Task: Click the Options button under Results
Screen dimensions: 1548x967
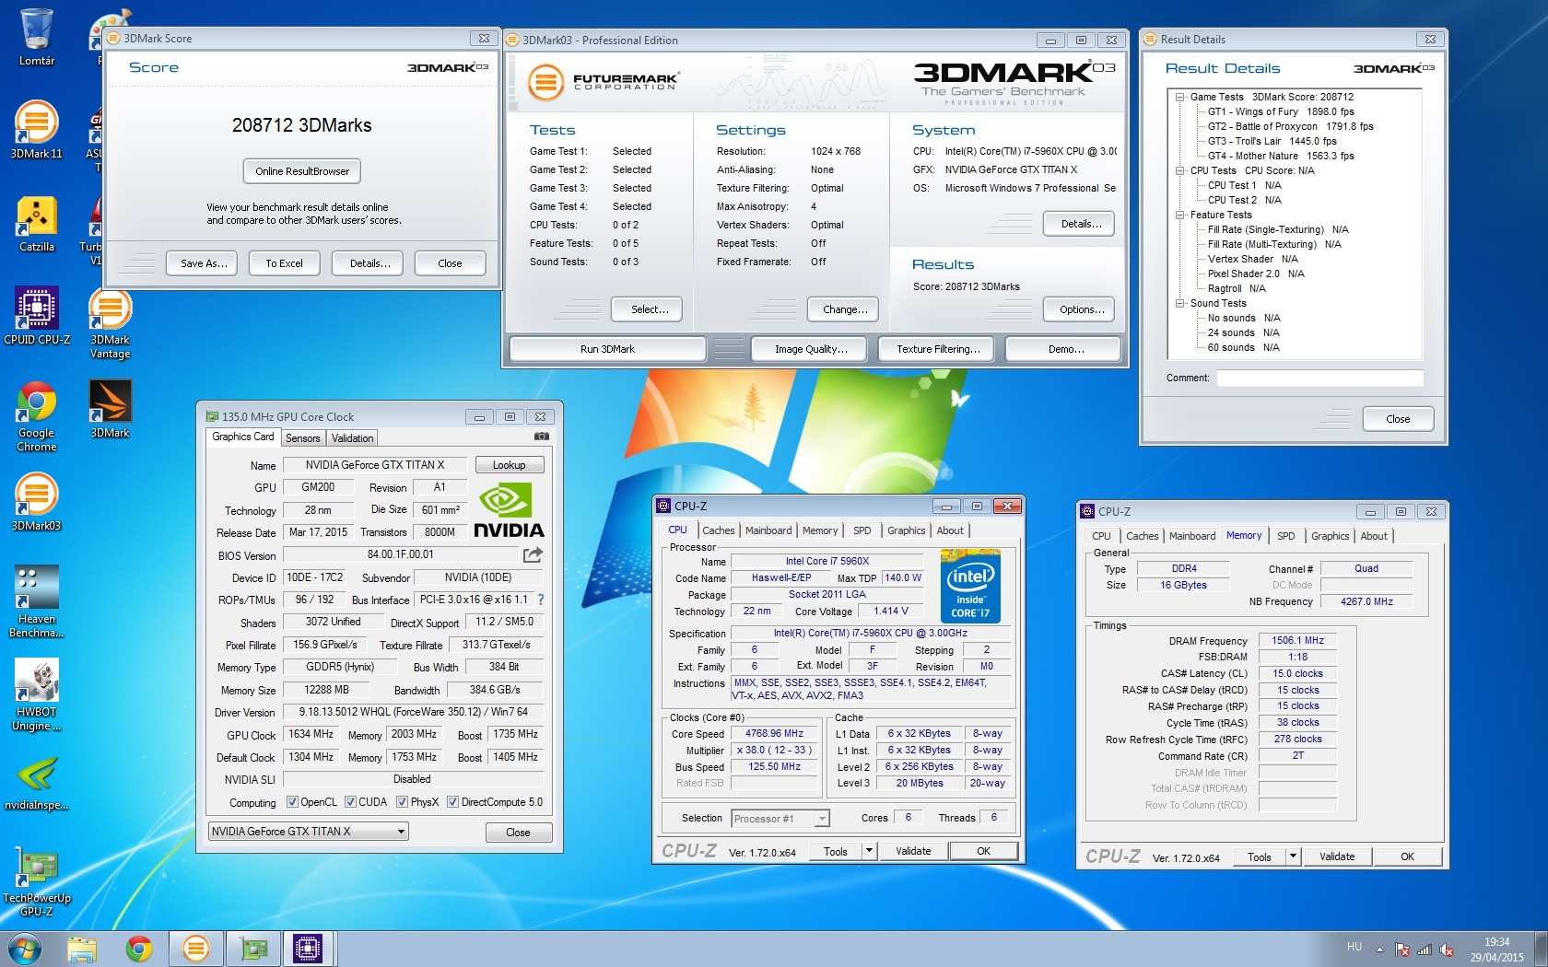Action: click(1081, 309)
